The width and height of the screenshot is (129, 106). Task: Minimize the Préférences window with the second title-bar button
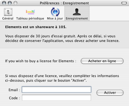click(10, 3)
